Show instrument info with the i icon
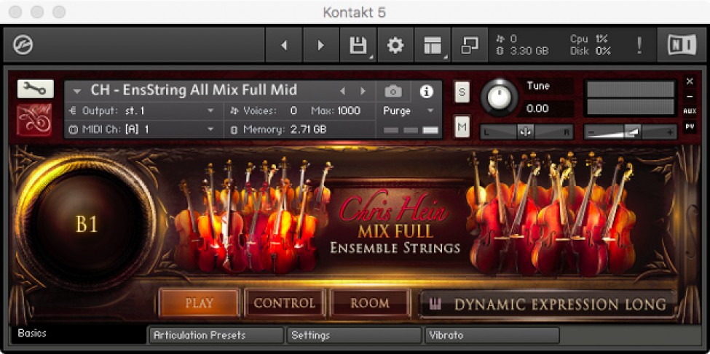 (x=427, y=92)
